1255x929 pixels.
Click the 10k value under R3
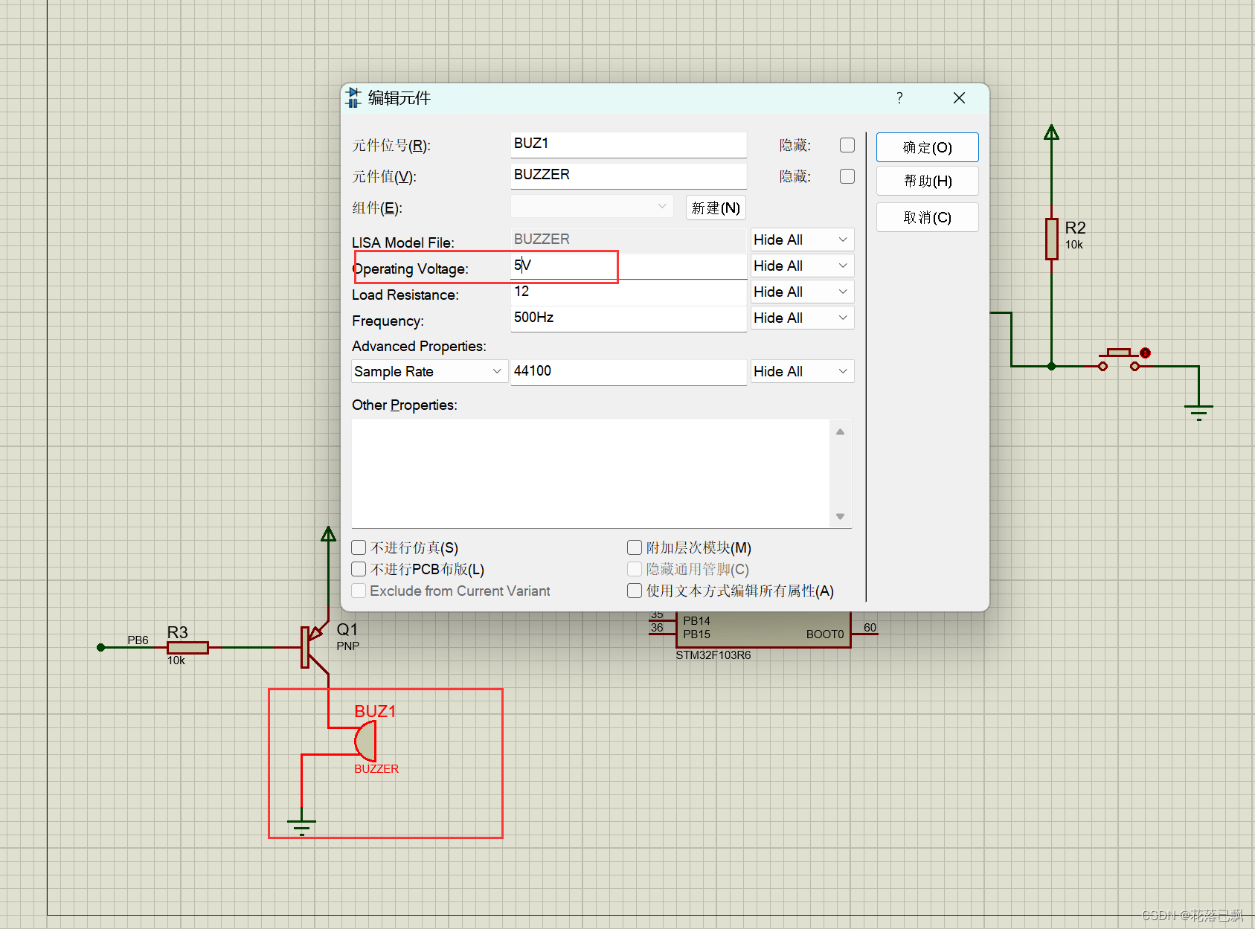click(176, 660)
